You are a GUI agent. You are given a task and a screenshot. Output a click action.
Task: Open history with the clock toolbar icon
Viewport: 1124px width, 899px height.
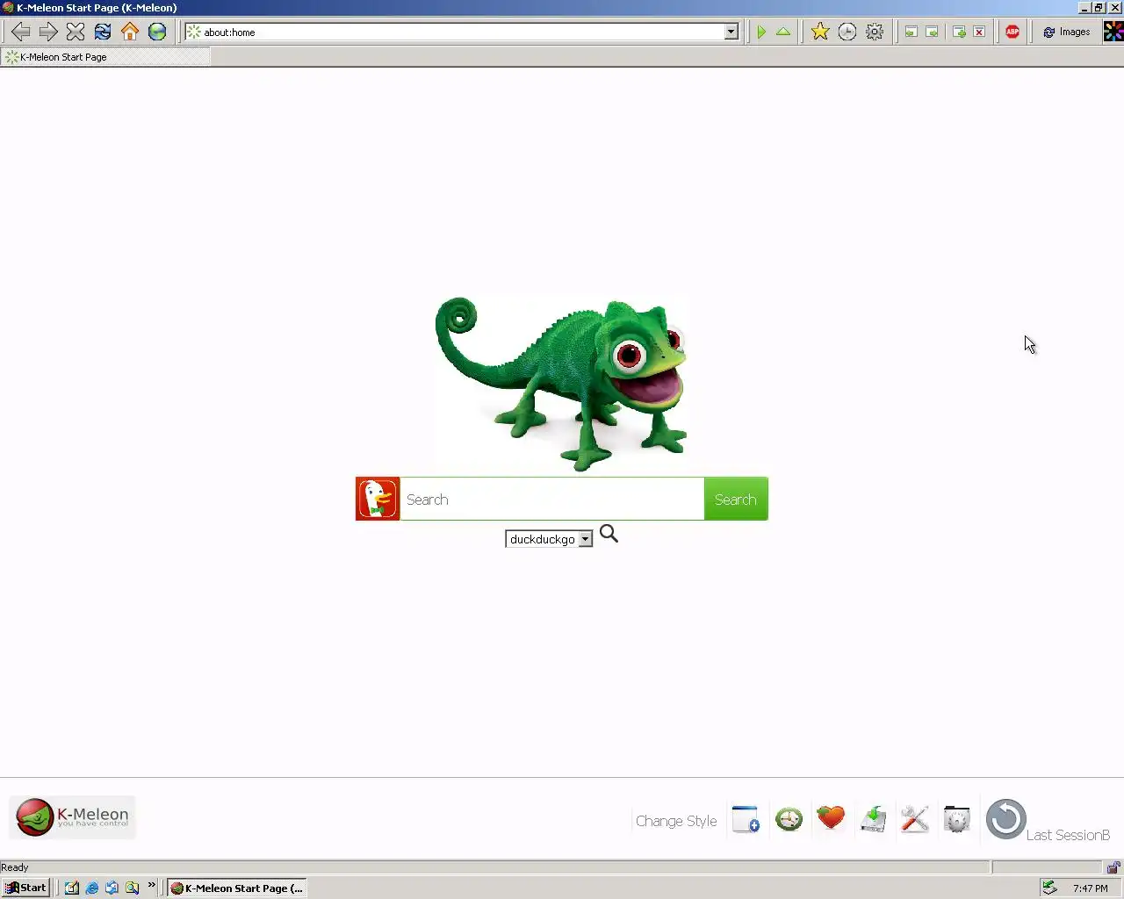(x=847, y=32)
